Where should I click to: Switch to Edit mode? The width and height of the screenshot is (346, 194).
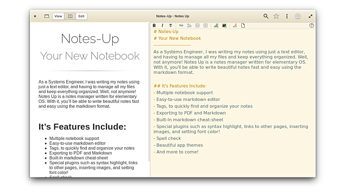click(81, 16)
